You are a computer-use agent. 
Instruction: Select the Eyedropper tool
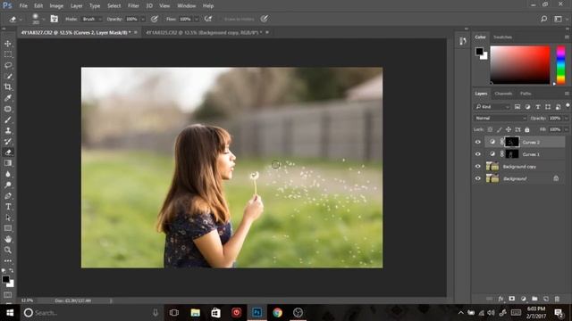[8, 98]
